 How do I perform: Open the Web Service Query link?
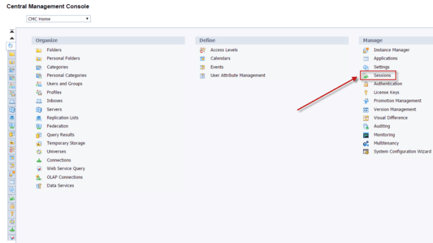[x=66, y=168]
